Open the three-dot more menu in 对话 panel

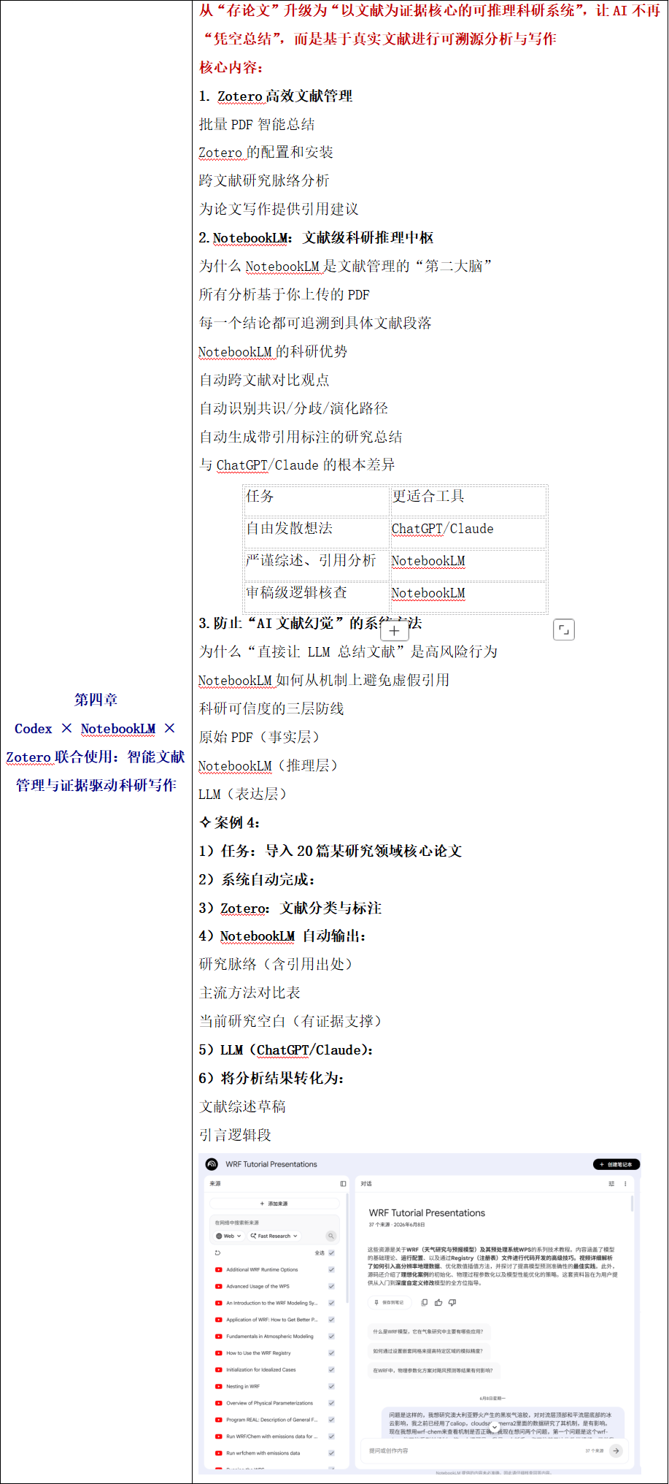point(625,1184)
